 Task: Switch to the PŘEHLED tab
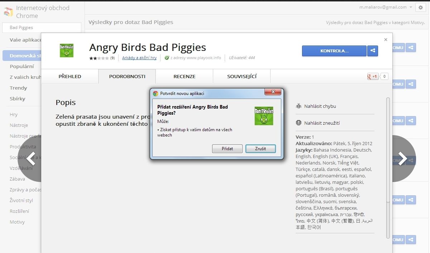(70, 76)
